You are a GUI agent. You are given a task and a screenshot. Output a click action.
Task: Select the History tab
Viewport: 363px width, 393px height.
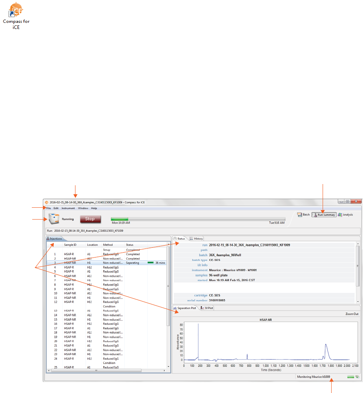pyautogui.click(x=196, y=239)
